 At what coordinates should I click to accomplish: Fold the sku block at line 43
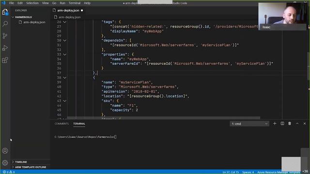coord(64,101)
